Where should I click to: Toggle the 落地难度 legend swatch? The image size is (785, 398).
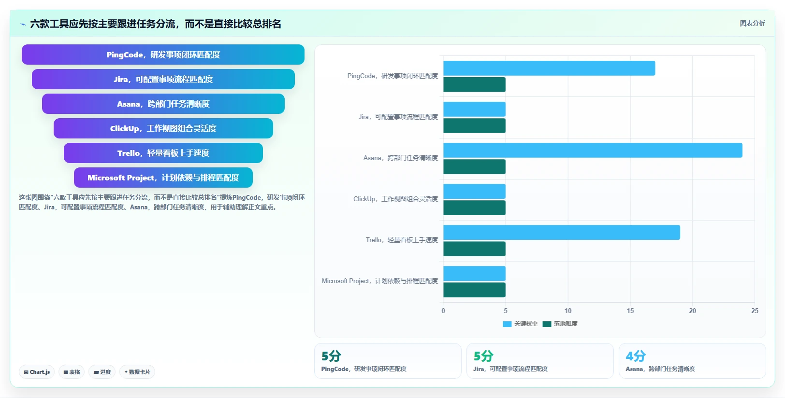(x=547, y=324)
